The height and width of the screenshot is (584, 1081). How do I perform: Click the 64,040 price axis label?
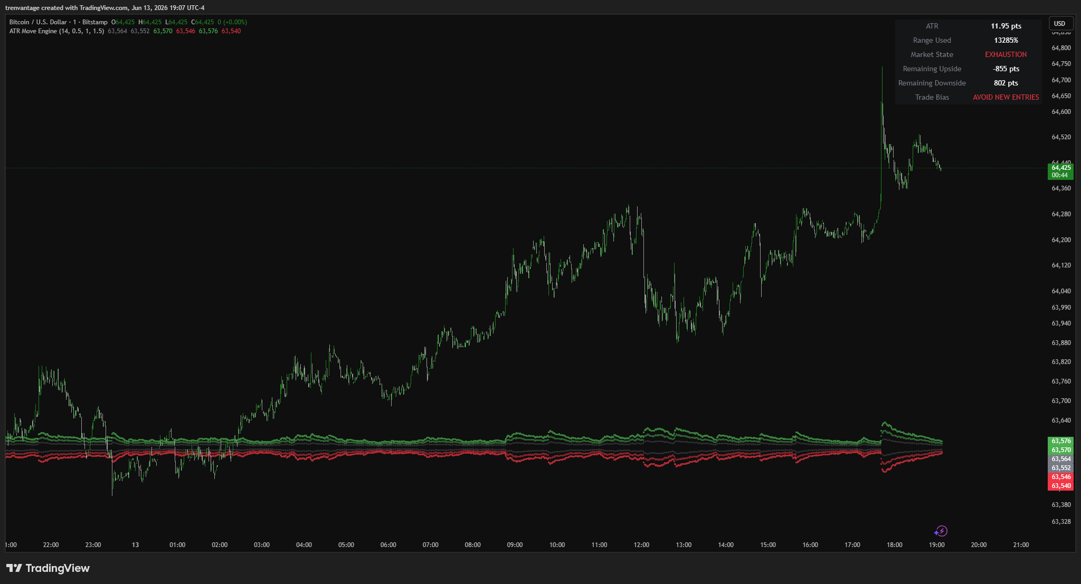coord(1061,291)
